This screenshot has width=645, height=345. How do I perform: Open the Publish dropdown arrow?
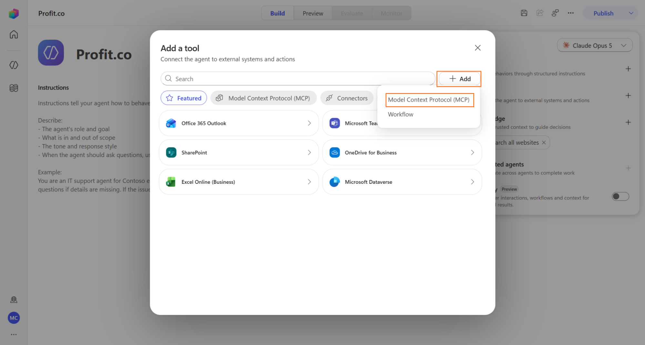tap(631, 13)
